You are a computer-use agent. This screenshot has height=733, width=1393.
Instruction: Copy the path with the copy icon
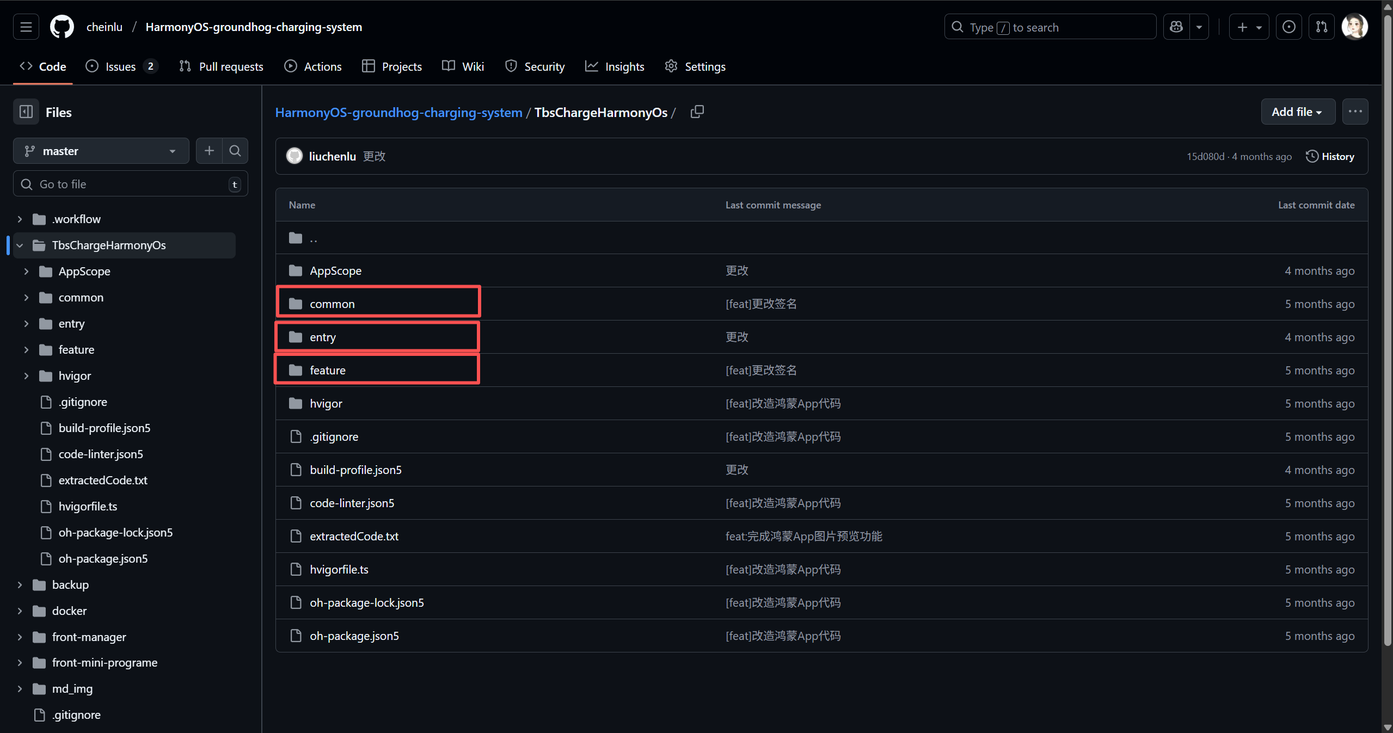697,112
